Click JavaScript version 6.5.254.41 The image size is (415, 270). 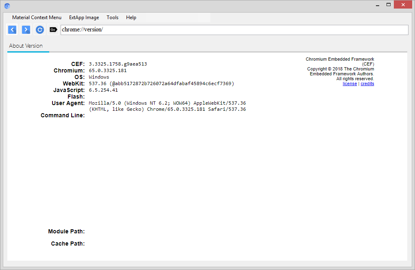pos(103,90)
